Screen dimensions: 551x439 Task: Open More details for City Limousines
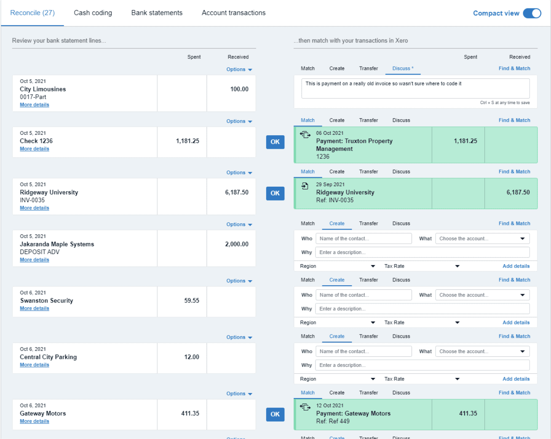pos(34,104)
